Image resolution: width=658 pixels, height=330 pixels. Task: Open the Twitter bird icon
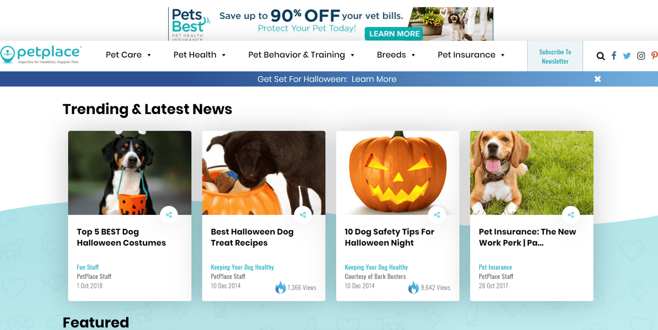[x=627, y=56]
